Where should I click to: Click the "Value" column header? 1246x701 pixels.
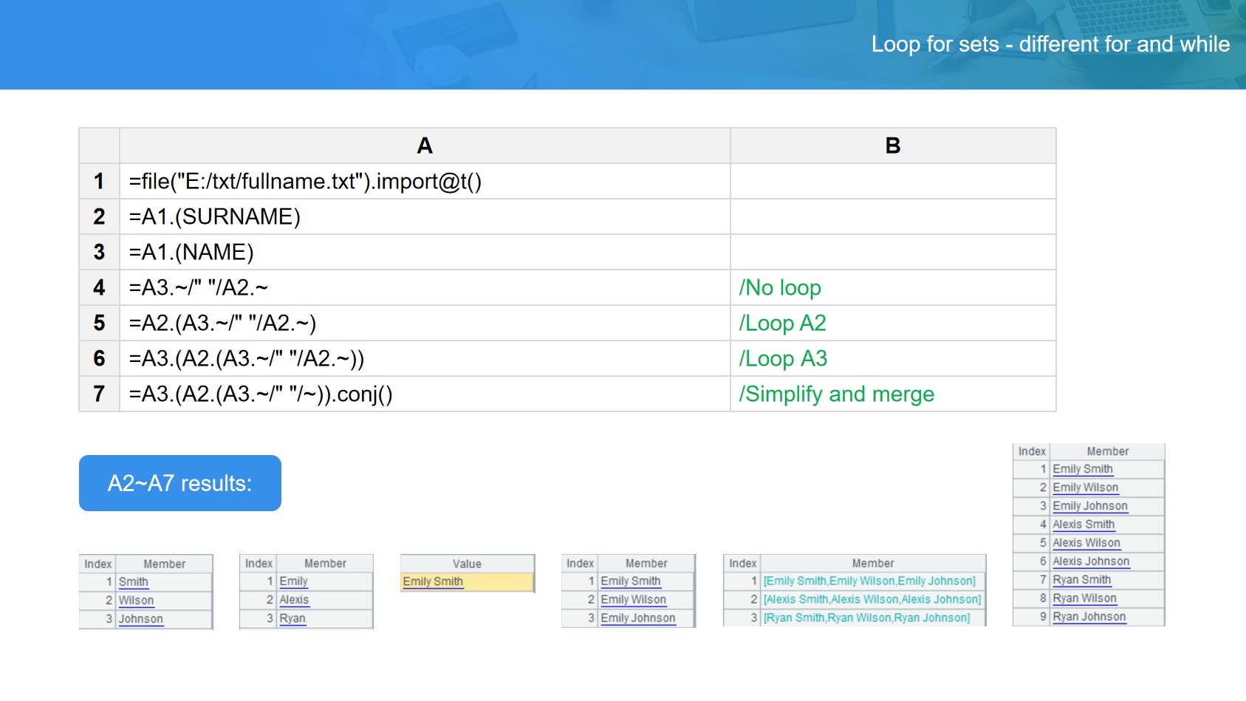[x=467, y=564]
